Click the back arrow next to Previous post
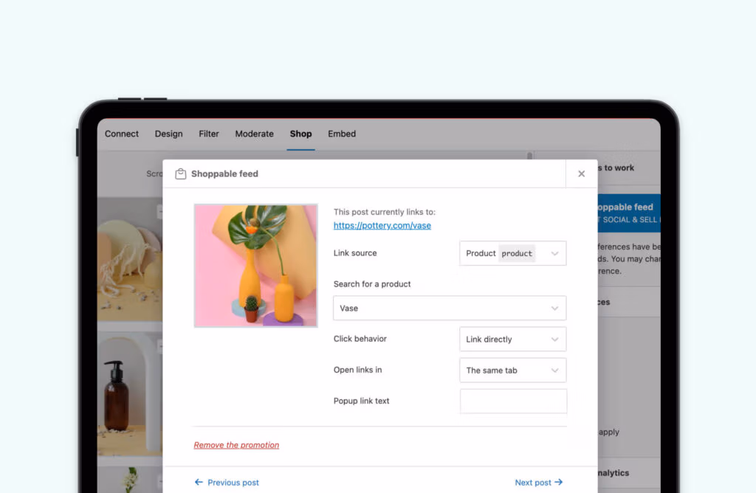This screenshot has height=493, width=756. [x=198, y=482]
